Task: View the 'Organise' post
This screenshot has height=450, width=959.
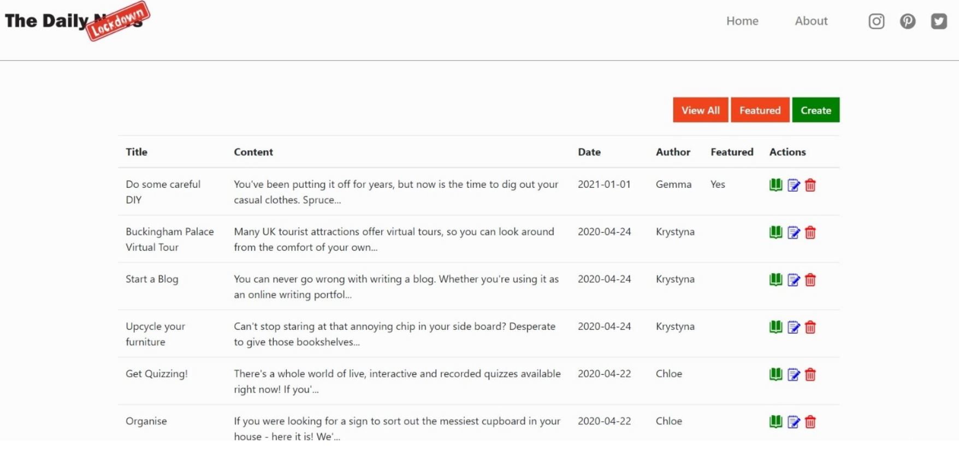Action: (776, 422)
